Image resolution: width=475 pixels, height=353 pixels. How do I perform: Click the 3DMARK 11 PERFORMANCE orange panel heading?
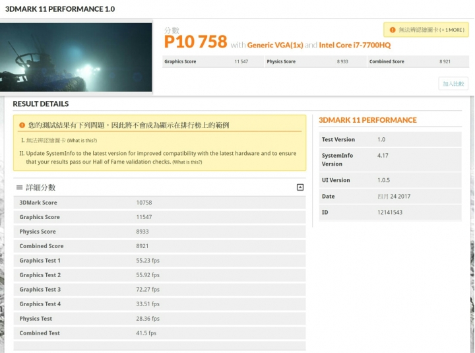tap(367, 120)
